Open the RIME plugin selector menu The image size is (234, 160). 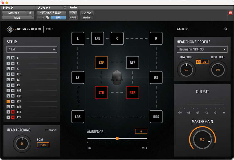click(x=18, y=18)
